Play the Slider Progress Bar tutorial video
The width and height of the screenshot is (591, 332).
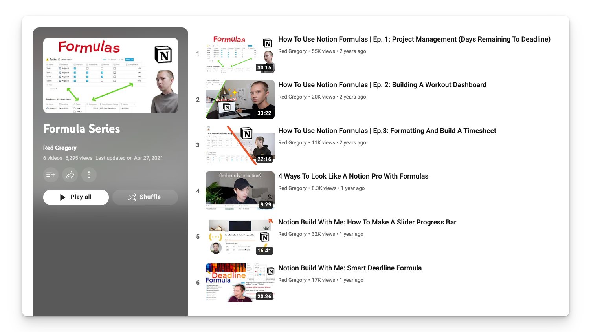click(x=367, y=222)
